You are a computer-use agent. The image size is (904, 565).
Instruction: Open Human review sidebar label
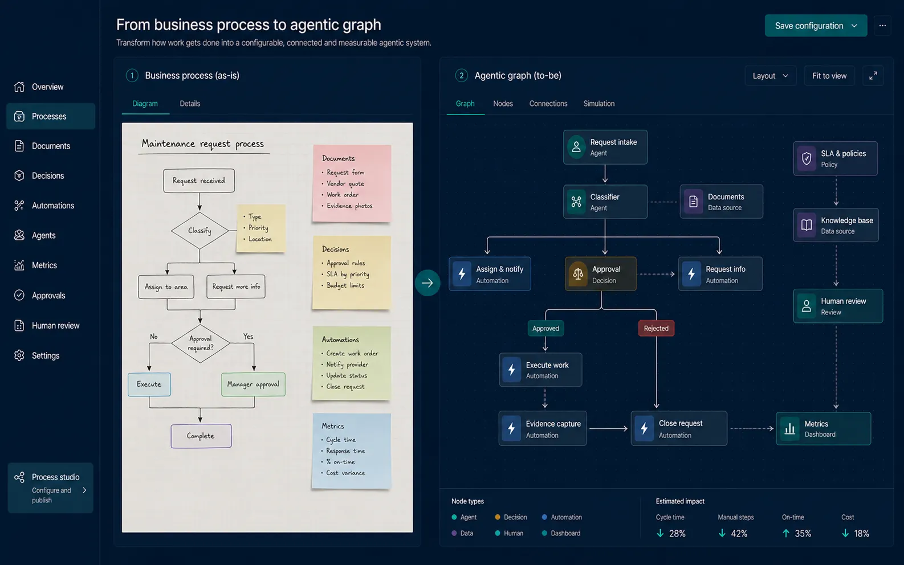[x=56, y=326]
